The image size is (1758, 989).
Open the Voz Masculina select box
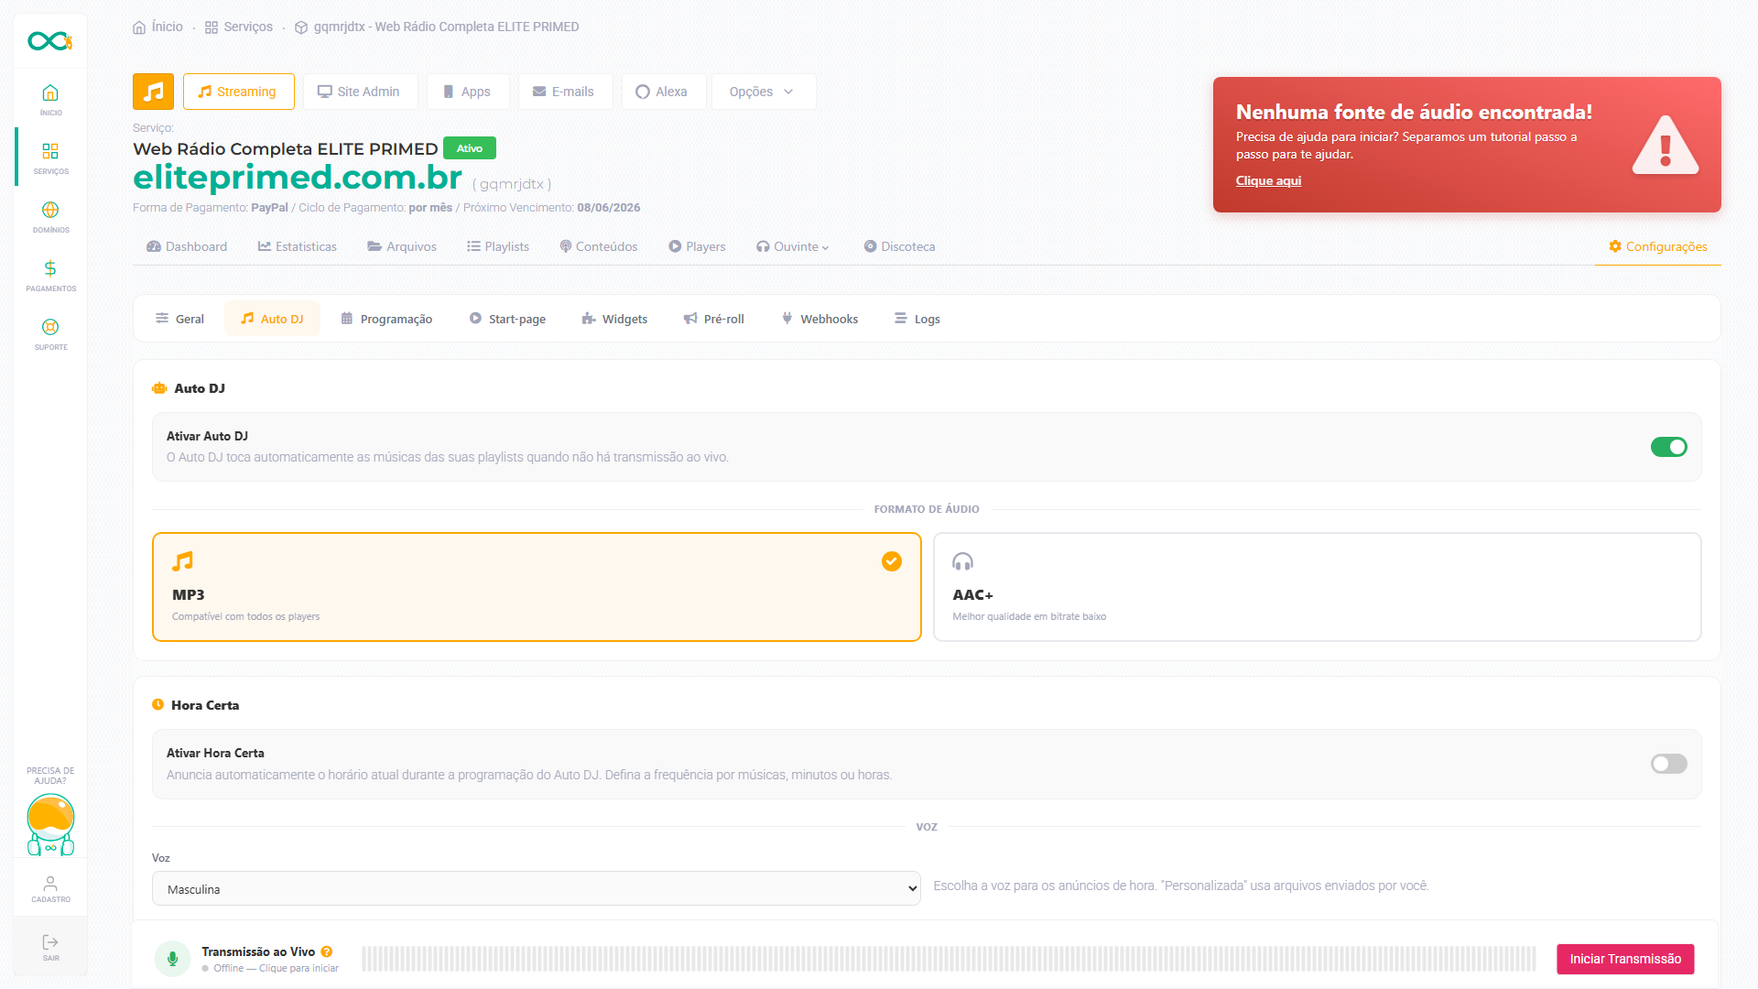click(x=537, y=888)
